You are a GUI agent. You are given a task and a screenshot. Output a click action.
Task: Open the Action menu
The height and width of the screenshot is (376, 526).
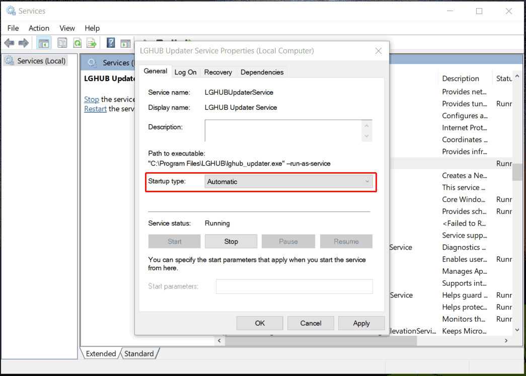point(39,28)
